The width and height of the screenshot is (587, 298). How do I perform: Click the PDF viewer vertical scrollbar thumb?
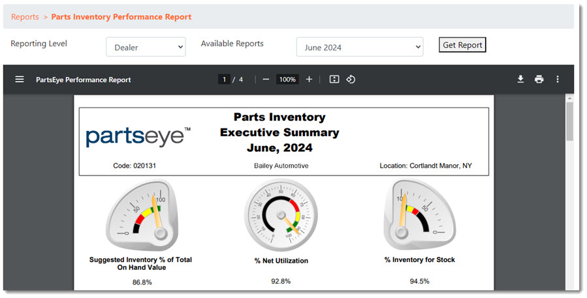569,122
